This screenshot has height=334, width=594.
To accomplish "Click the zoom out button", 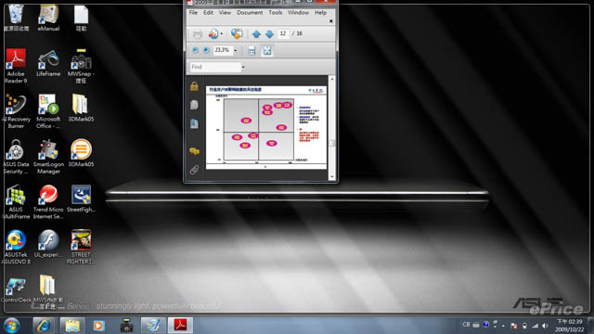I will point(195,50).
